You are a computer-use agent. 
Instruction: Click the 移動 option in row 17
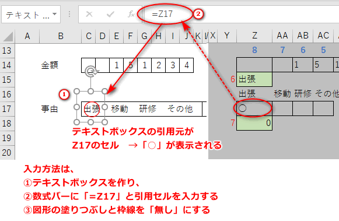pos(120,108)
